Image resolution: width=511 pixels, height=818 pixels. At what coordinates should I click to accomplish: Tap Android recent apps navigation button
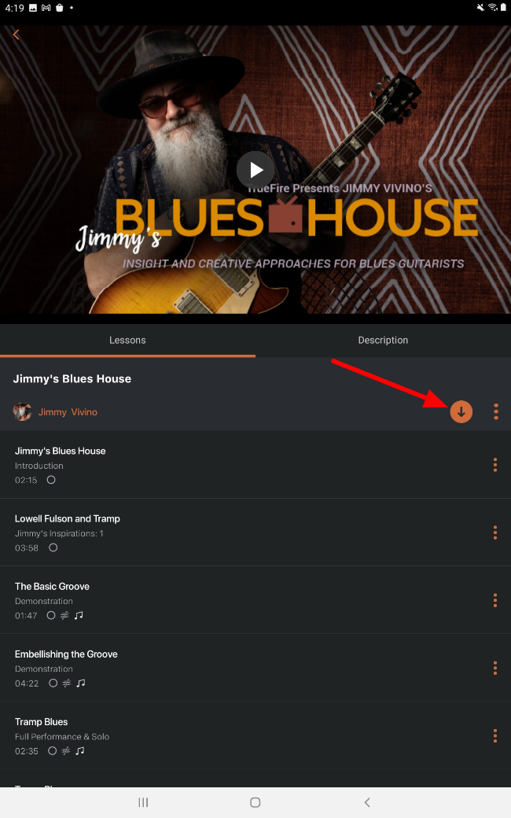coord(143,802)
